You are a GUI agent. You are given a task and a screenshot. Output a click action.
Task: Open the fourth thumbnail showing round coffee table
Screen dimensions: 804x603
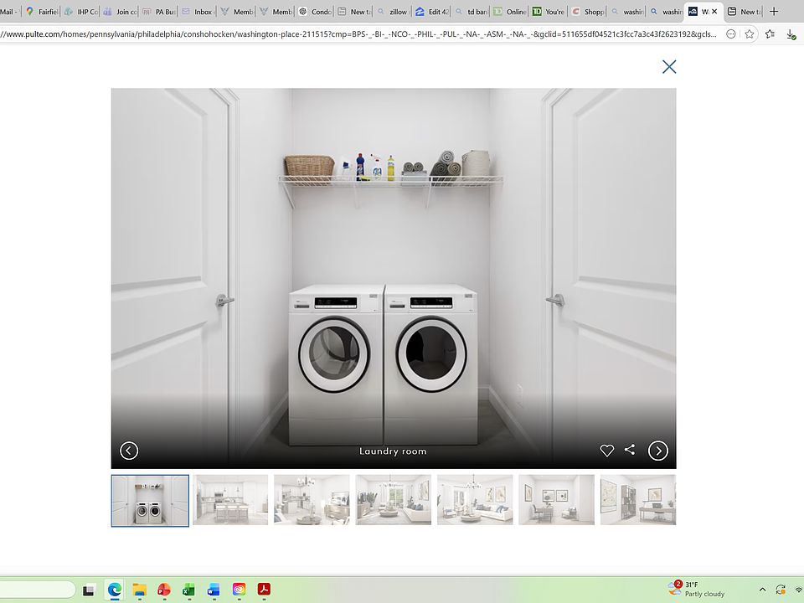coord(394,500)
